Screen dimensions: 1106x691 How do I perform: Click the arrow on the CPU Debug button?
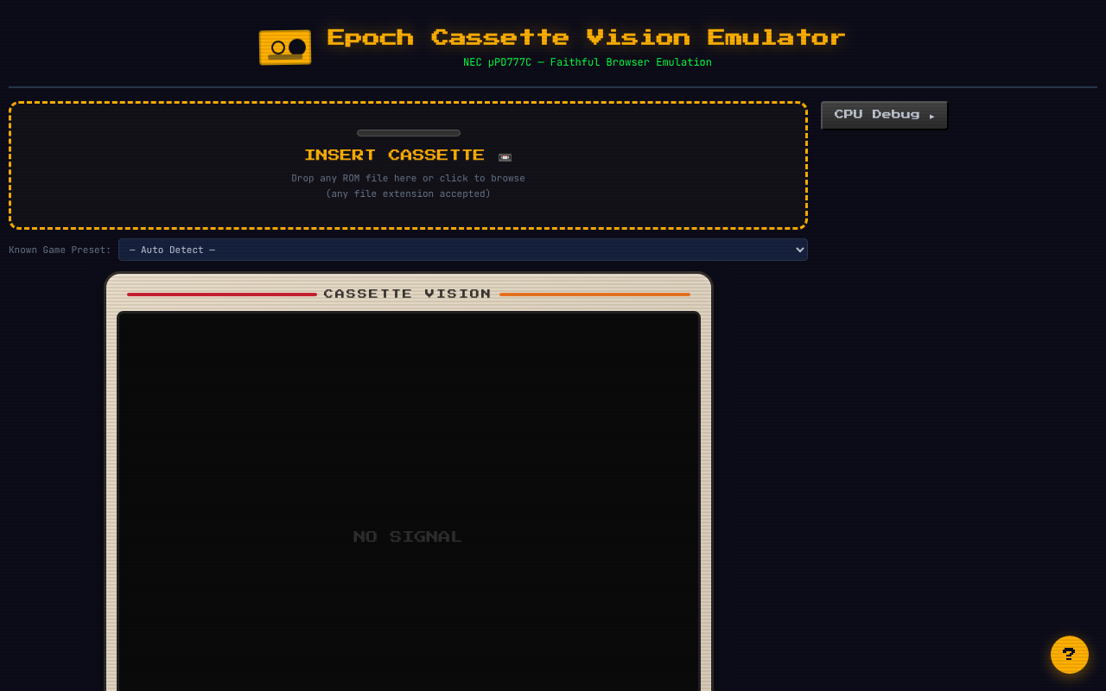pyautogui.click(x=933, y=114)
